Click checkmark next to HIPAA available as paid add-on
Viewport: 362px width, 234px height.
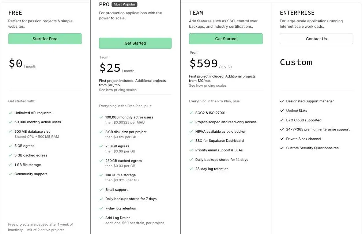point(191,132)
